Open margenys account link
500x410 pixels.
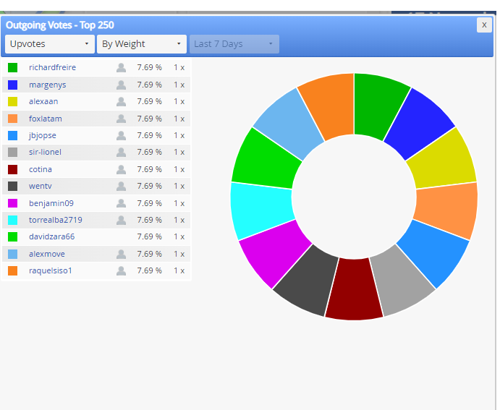(48, 85)
